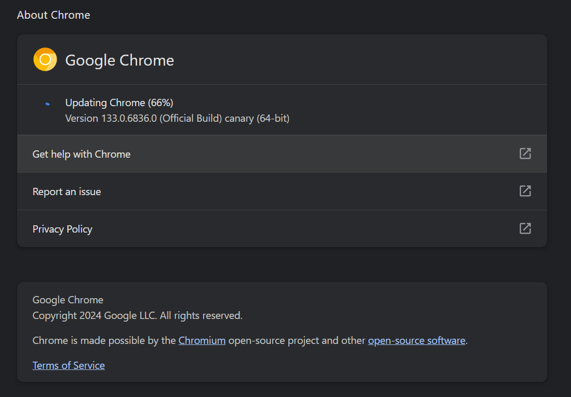Click the Google Chrome text above the copyright line
Screen dimensions: 571x397
pos(68,300)
